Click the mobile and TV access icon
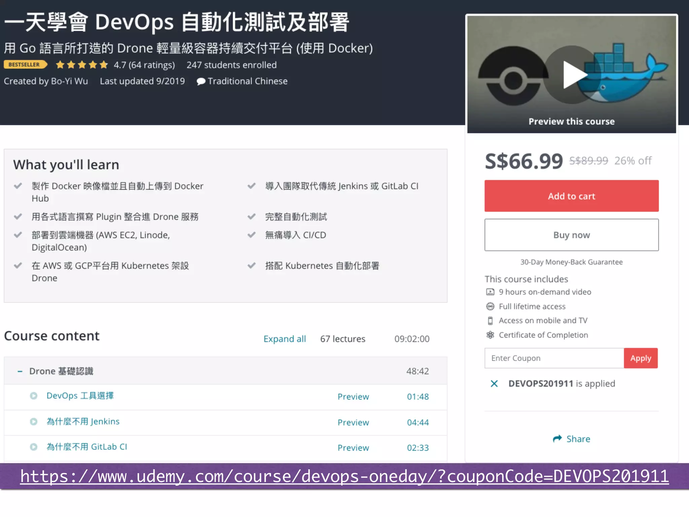Screen dimensions: 689x517 click(x=490, y=321)
